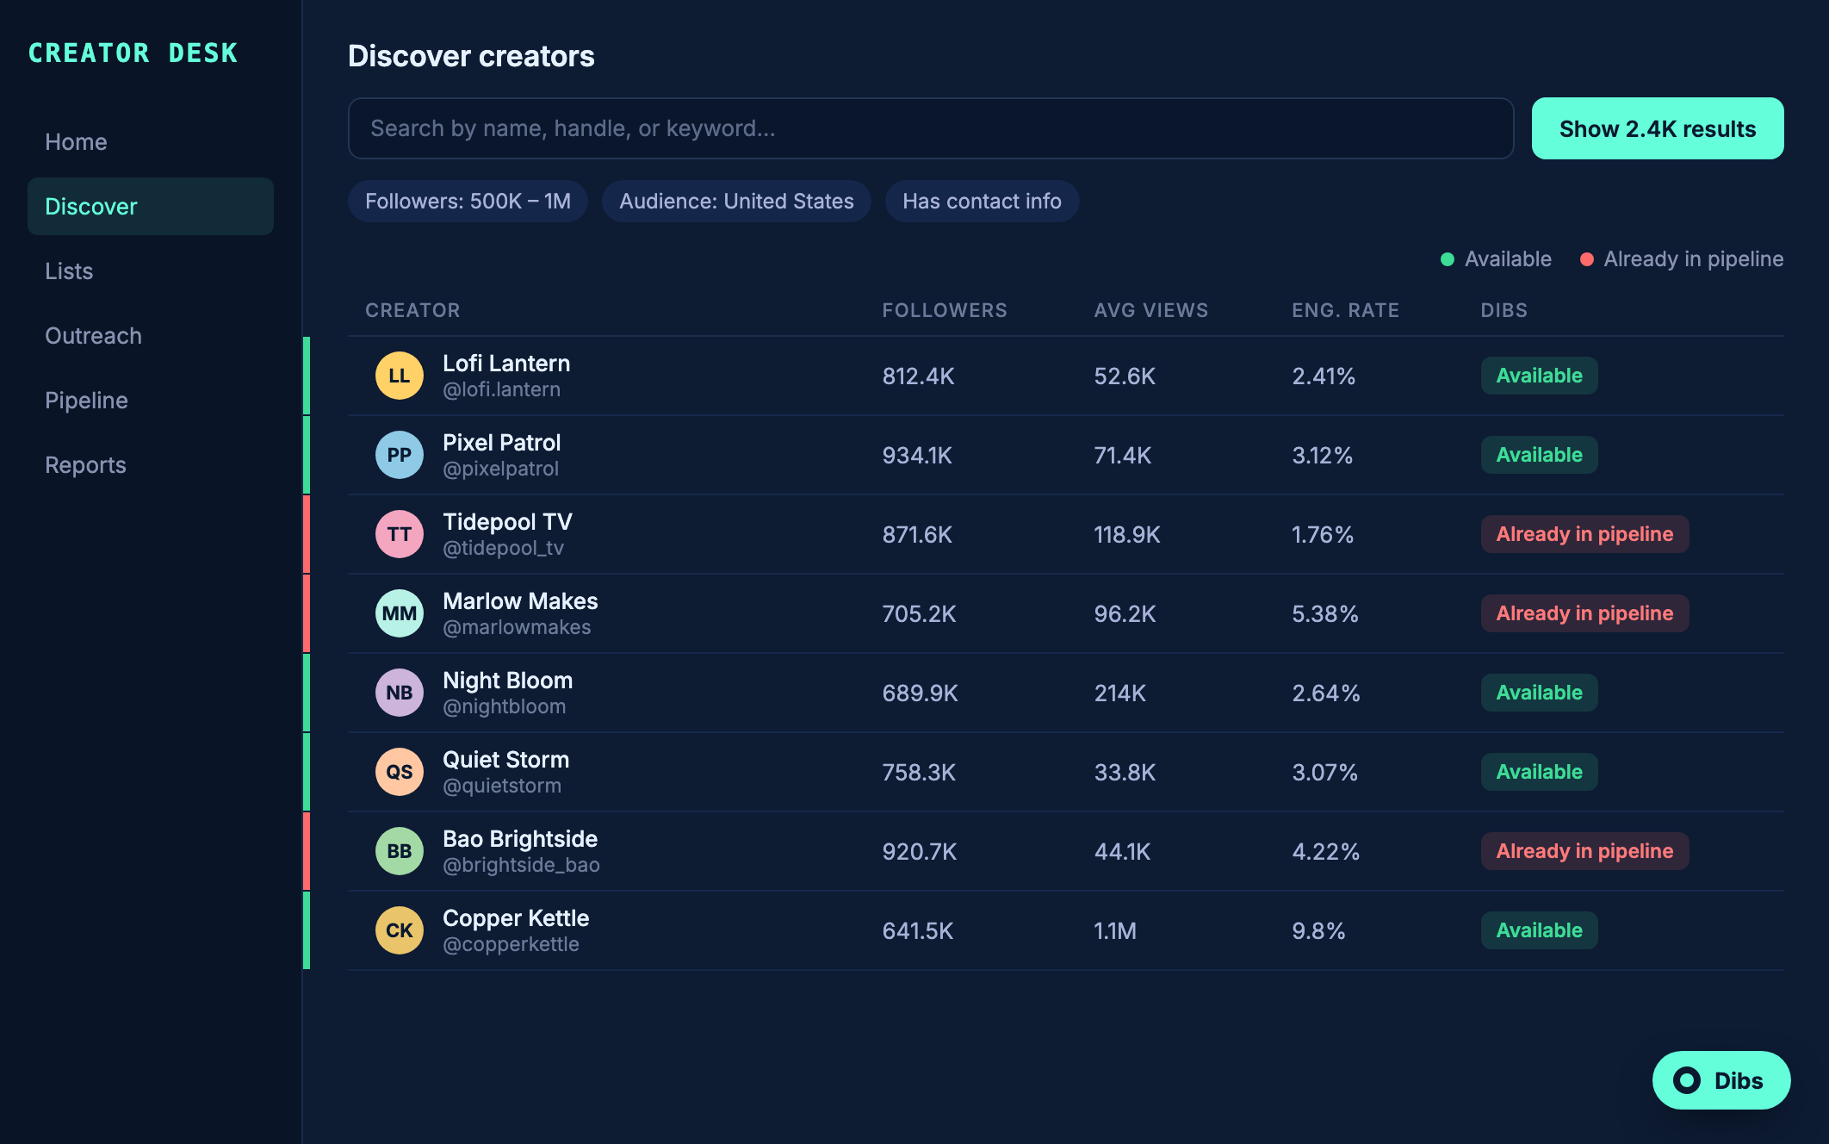Open the @copperkettle handle
The height and width of the screenshot is (1144, 1829).
(x=511, y=944)
